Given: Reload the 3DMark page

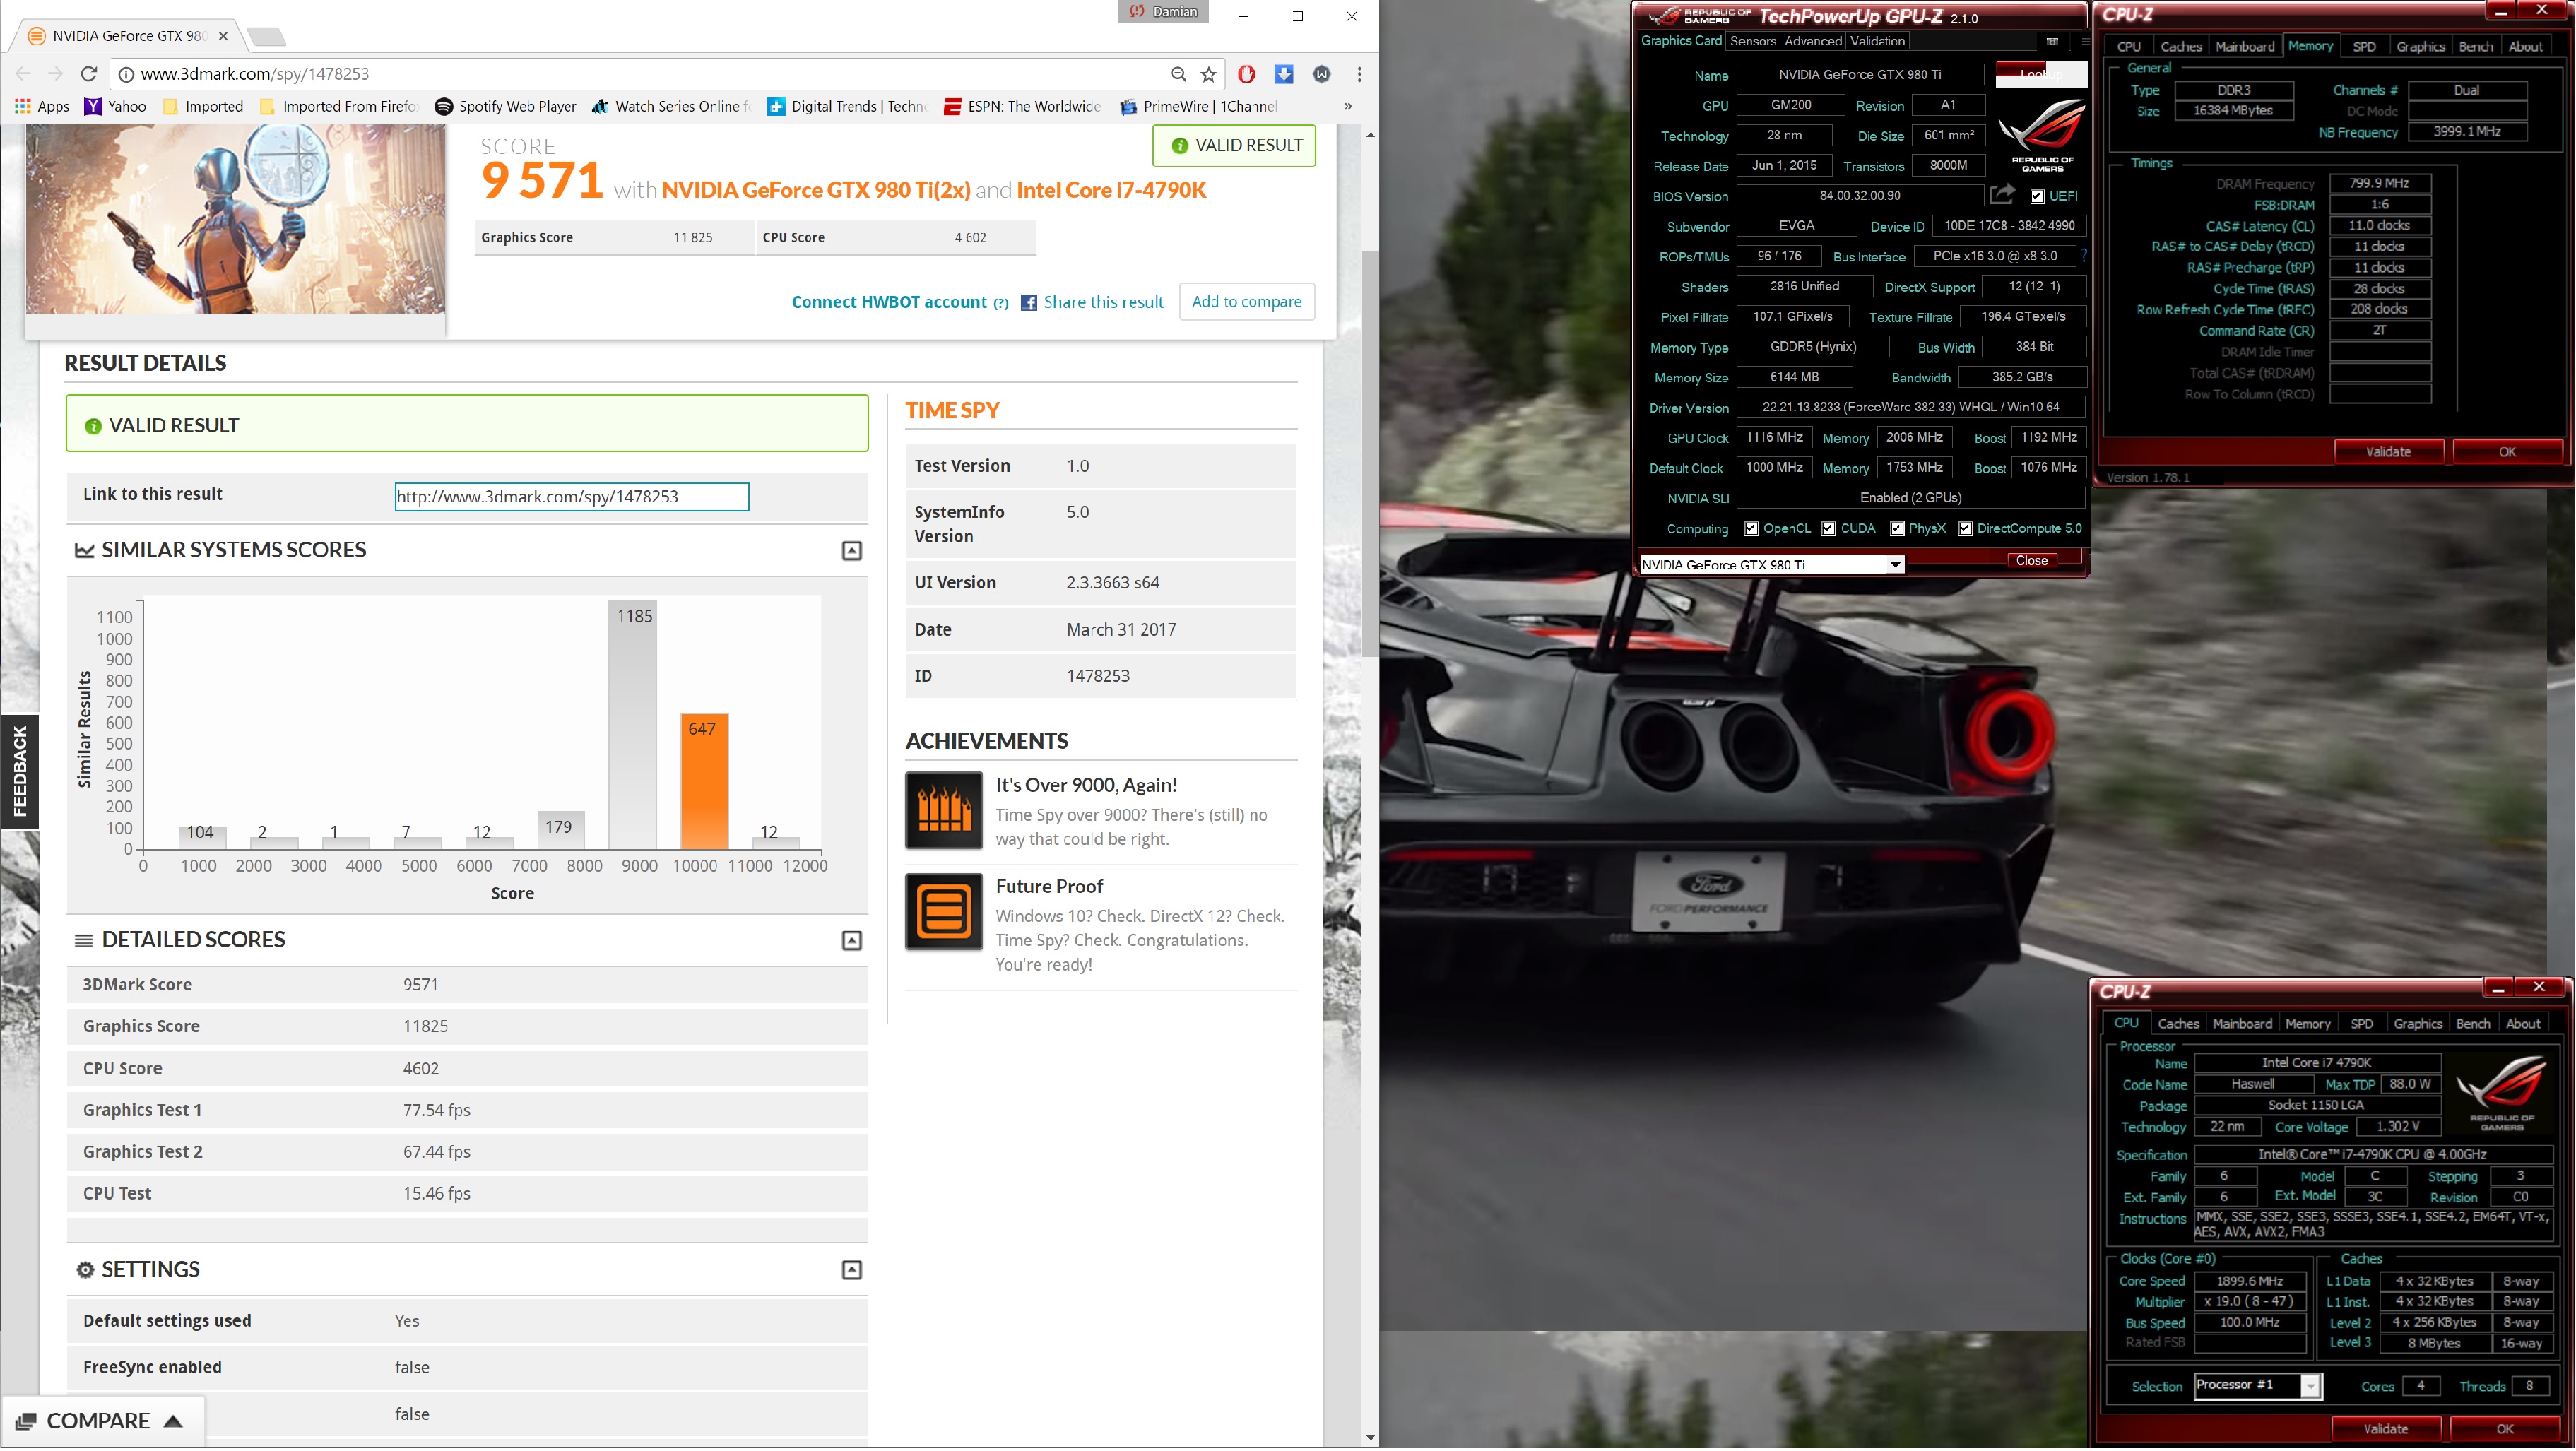Looking at the screenshot, I should coord(89,74).
